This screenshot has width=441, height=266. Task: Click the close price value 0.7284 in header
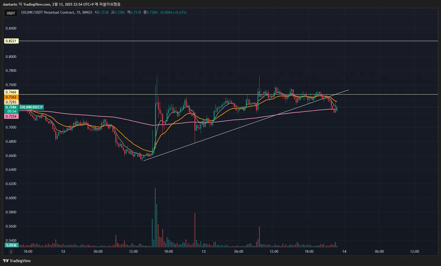152,12
